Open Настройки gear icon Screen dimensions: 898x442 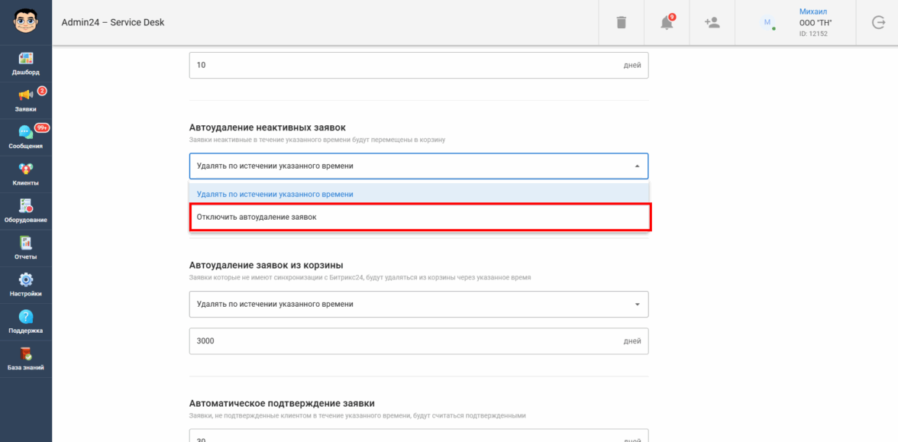coord(26,280)
